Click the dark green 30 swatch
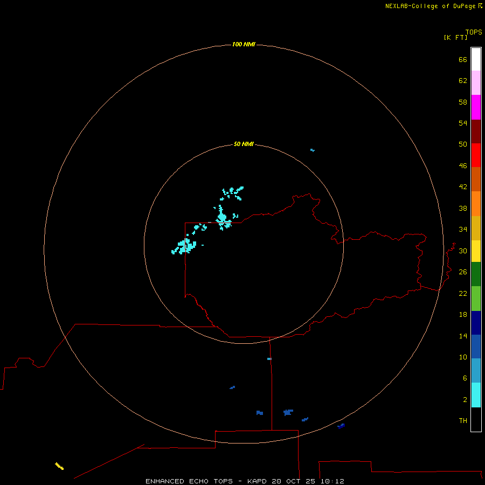This screenshot has width=485, height=485. 476,274
